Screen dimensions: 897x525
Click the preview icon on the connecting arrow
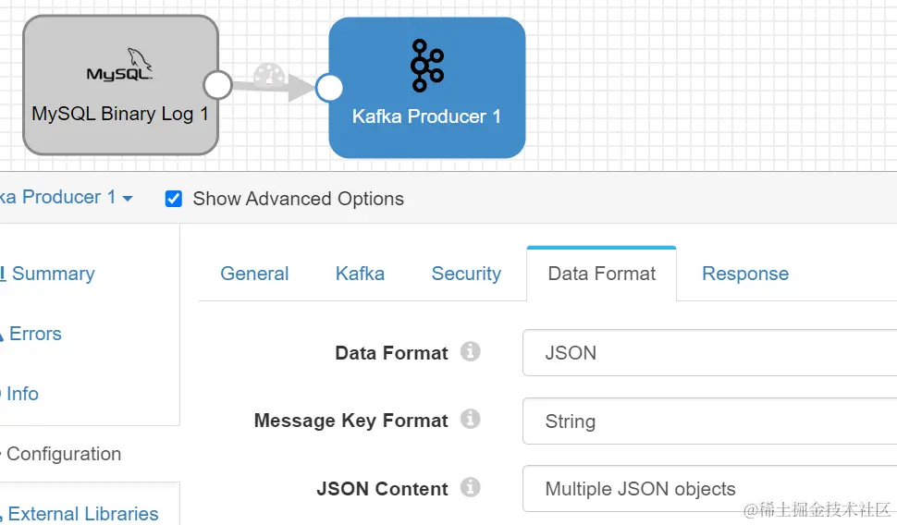click(269, 74)
